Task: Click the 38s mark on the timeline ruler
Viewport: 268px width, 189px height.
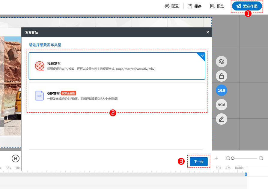Action: click(18, 168)
